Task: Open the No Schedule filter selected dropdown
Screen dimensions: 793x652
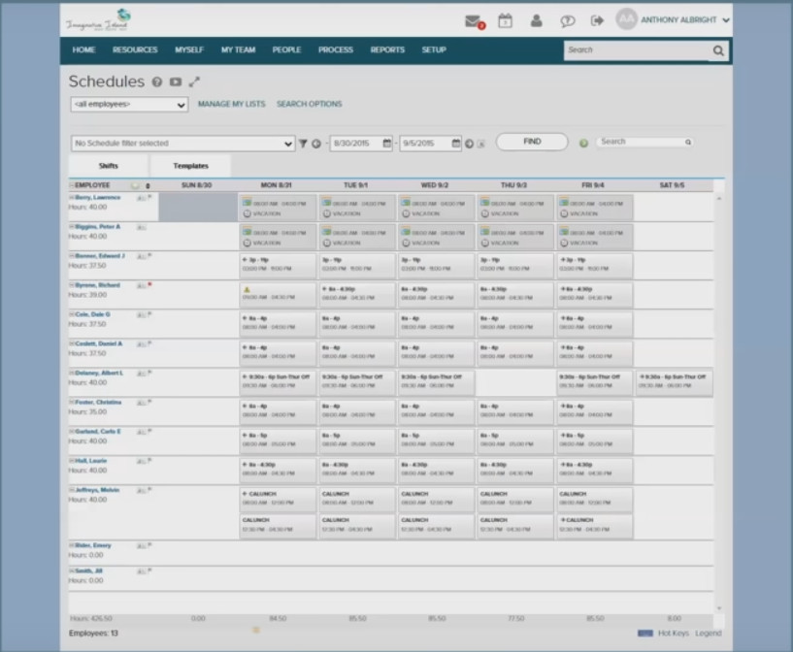Action: point(180,142)
